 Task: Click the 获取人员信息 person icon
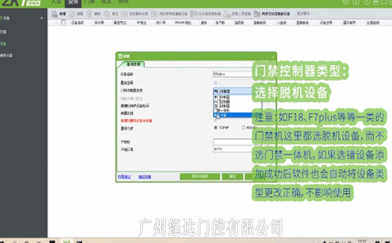point(227,13)
